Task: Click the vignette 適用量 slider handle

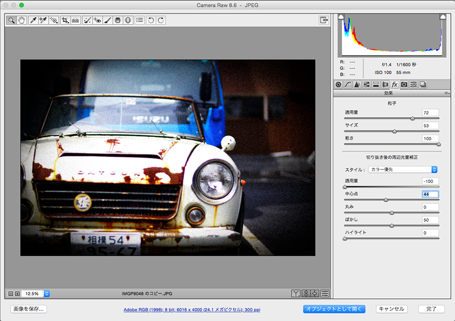Action: pos(345,187)
